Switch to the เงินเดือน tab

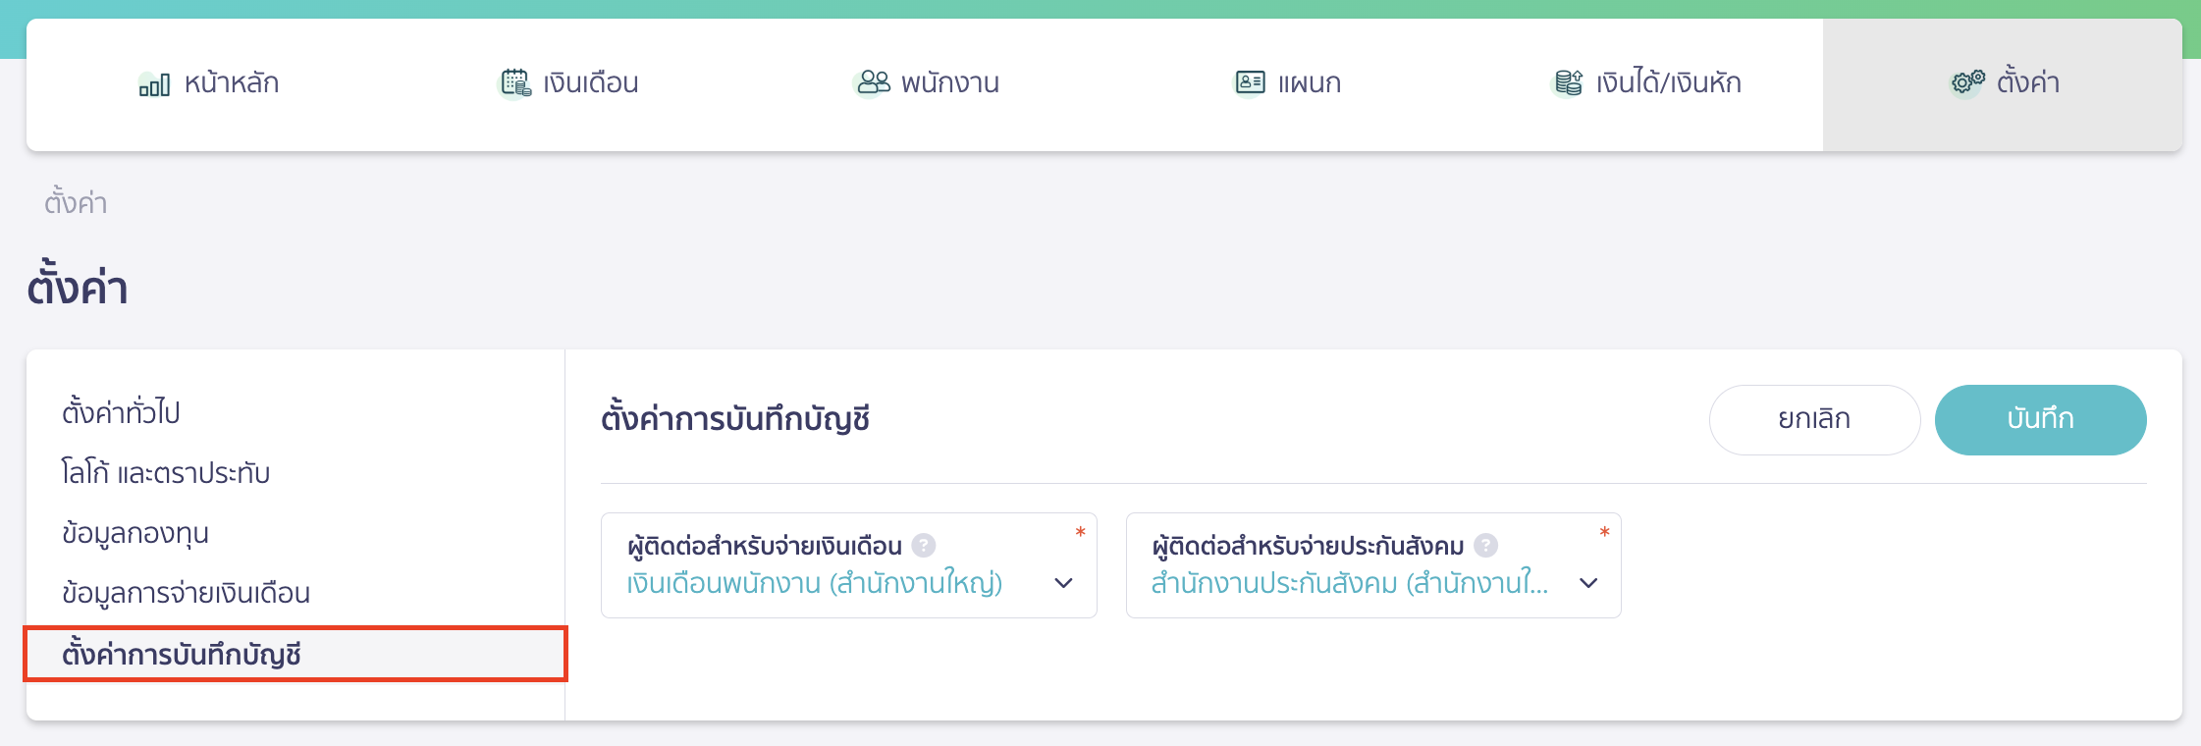(569, 82)
